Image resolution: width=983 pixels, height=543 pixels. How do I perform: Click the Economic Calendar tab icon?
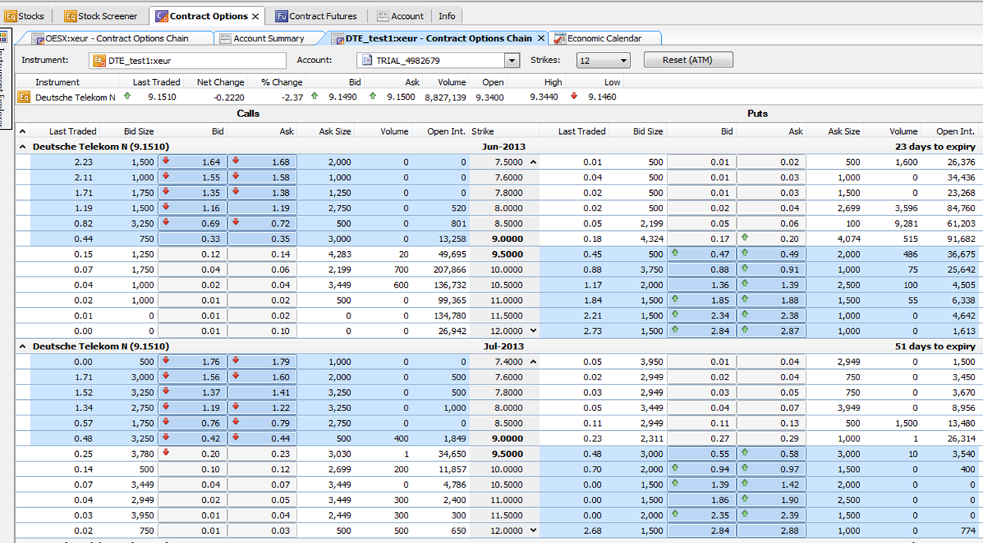(560, 39)
